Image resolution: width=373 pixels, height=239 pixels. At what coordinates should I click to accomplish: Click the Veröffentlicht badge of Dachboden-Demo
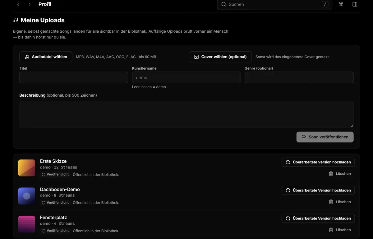[x=55, y=203]
